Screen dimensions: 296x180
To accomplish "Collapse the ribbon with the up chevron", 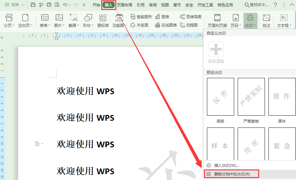I will coord(292,5).
